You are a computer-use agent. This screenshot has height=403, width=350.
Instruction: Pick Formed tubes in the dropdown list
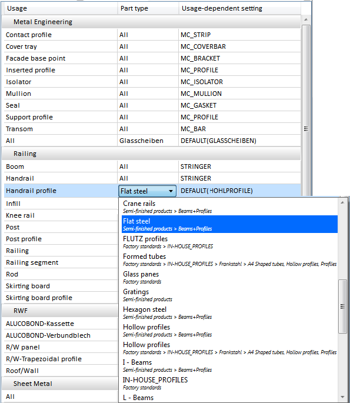[x=229, y=260]
